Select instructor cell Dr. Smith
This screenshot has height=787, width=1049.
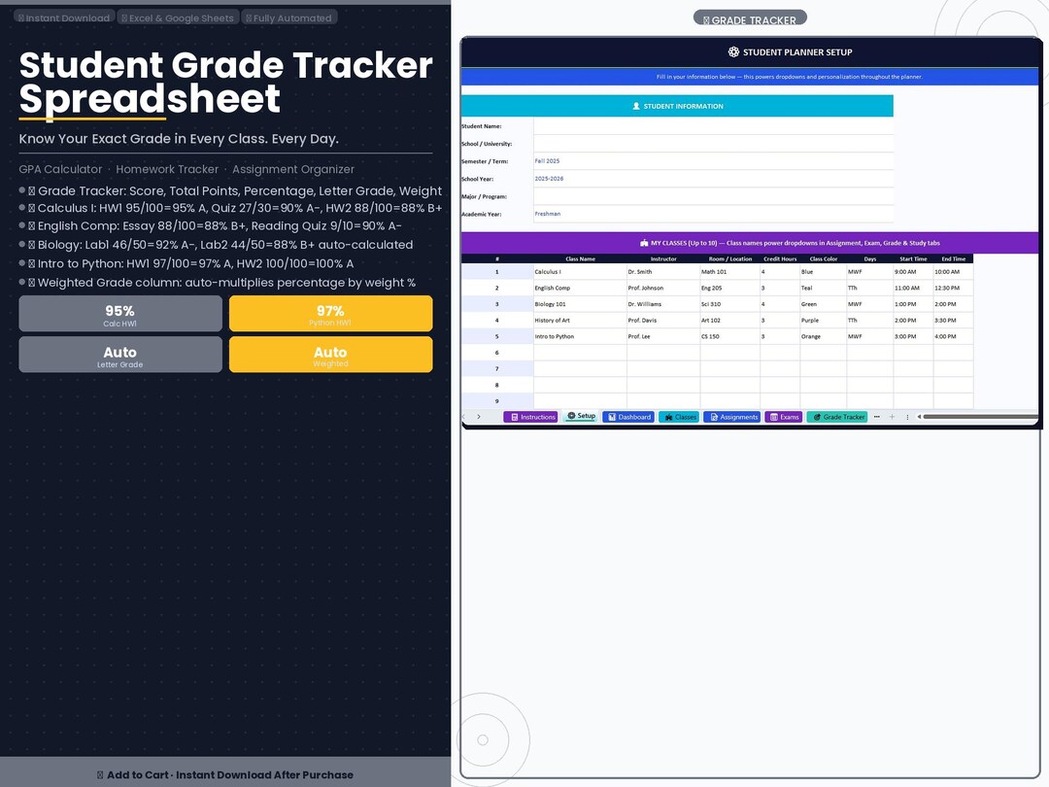pyautogui.click(x=663, y=272)
